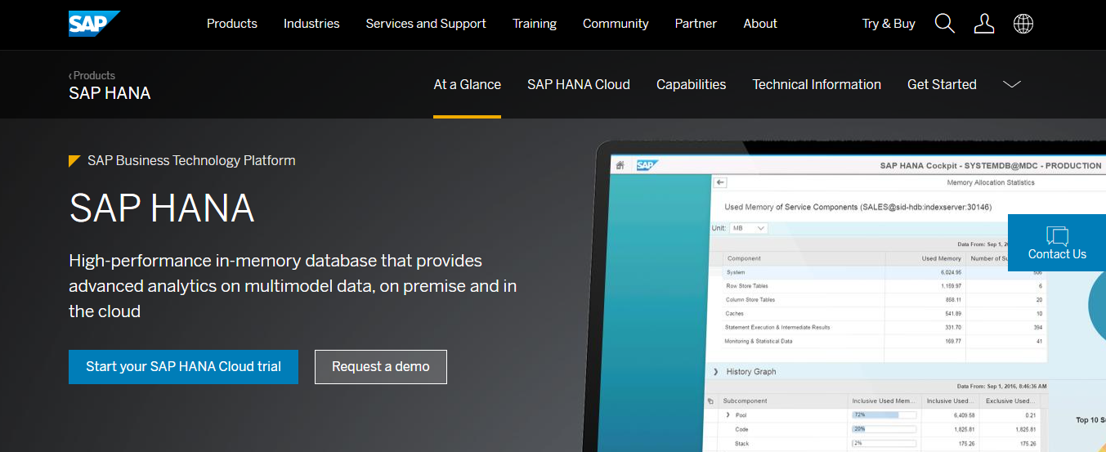The height and width of the screenshot is (452, 1106).
Task: Open the Services and Support menu
Action: (x=426, y=24)
